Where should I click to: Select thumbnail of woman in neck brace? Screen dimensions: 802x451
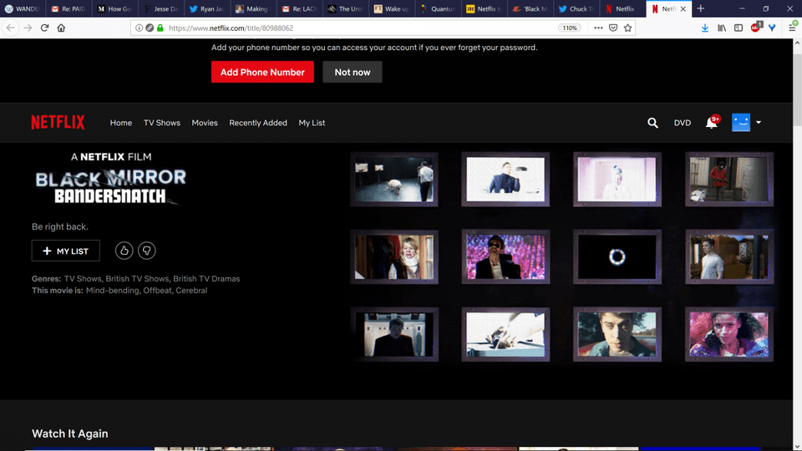[393, 256]
